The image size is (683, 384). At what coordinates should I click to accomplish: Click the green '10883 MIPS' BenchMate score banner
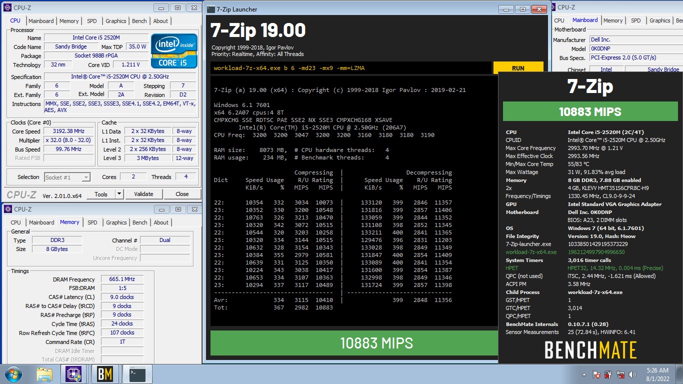click(590, 111)
